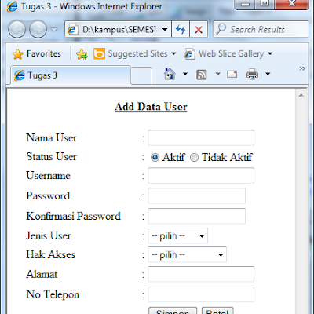Screen dimensions: 314x314
Task: Click the Password input field
Action: pyautogui.click(x=197, y=195)
